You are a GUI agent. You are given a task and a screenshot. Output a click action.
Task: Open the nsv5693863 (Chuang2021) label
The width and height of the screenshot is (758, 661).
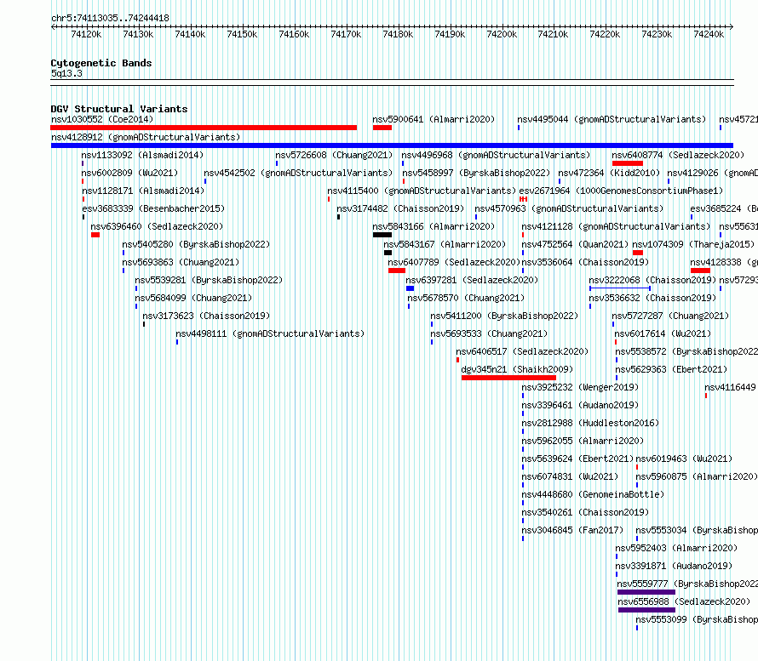[181, 262]
